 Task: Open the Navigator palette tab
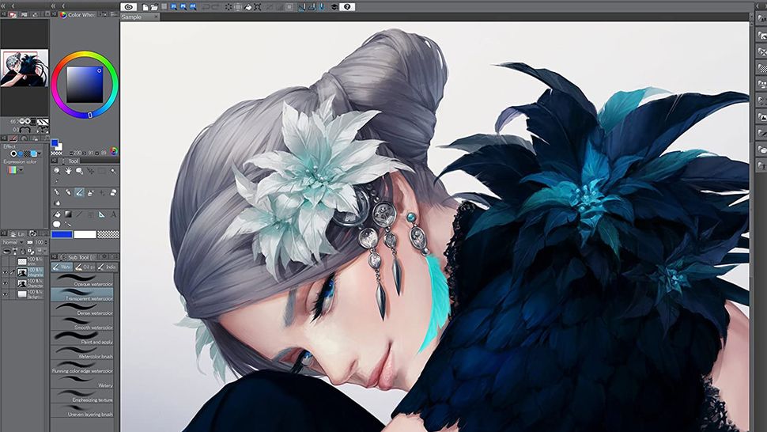(12, 15)
